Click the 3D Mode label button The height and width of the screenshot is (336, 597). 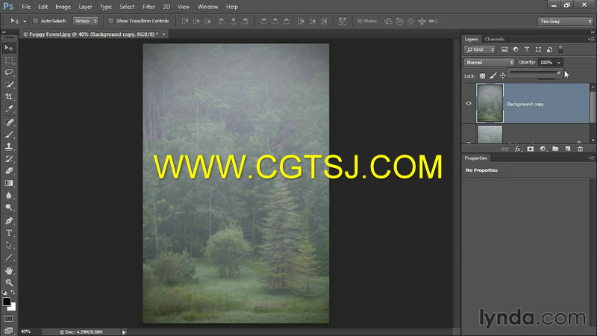[366, 21]
